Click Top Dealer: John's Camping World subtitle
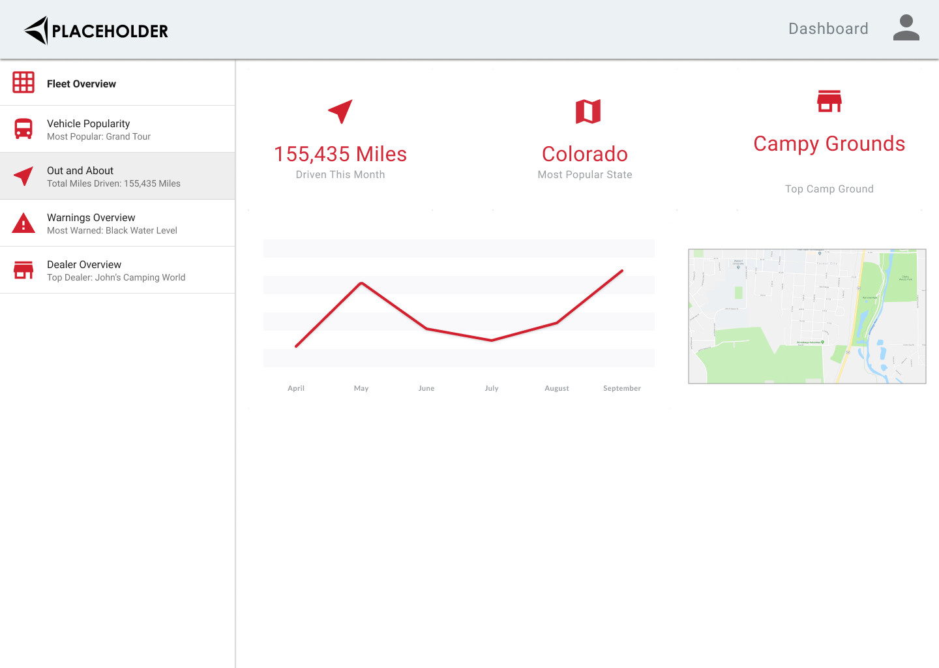939x668 pixels. [x=116, y=278]
